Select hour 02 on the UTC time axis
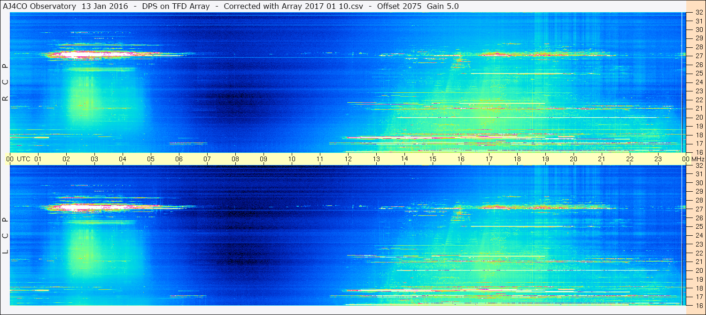 pyautogui.click(x=66, y=159)
